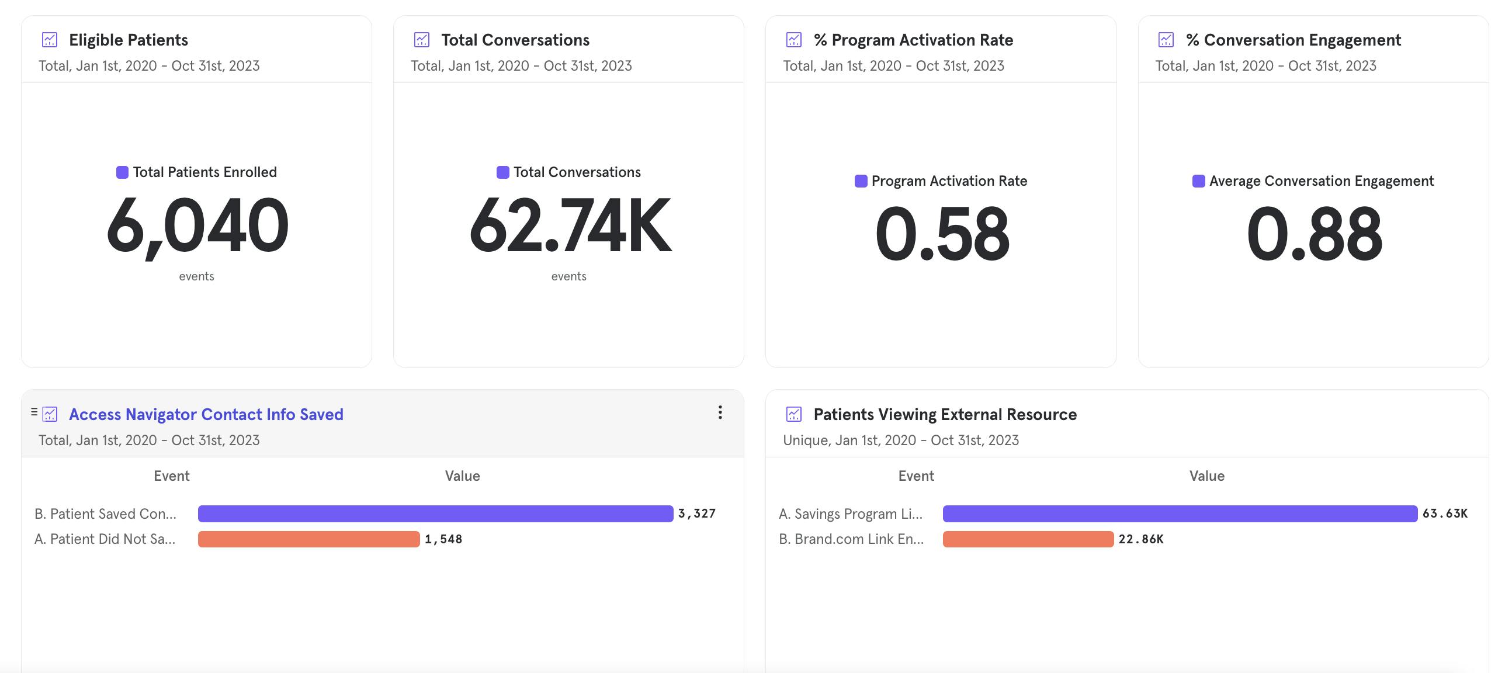This screenshot has height=673, width=1512.
Task: Open the % Program Activation Rate report title
Action: (913, 40)
